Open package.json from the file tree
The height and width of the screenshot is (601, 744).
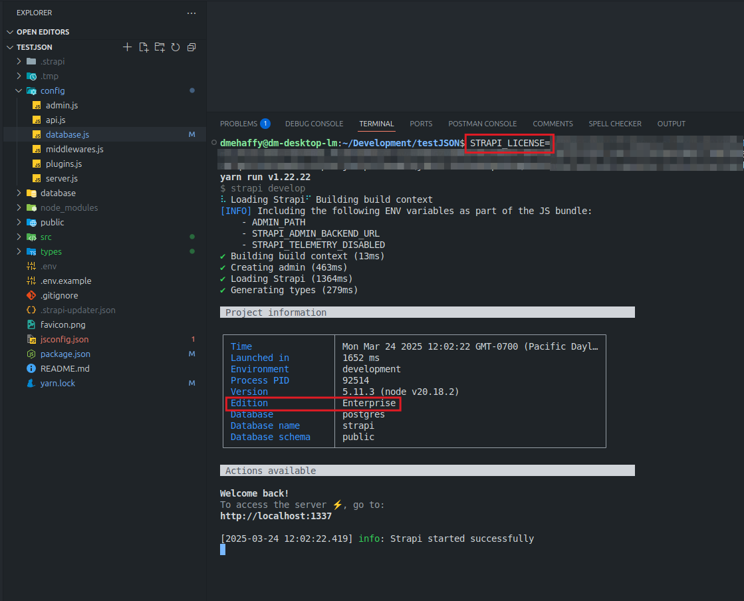tap(65, 354)
